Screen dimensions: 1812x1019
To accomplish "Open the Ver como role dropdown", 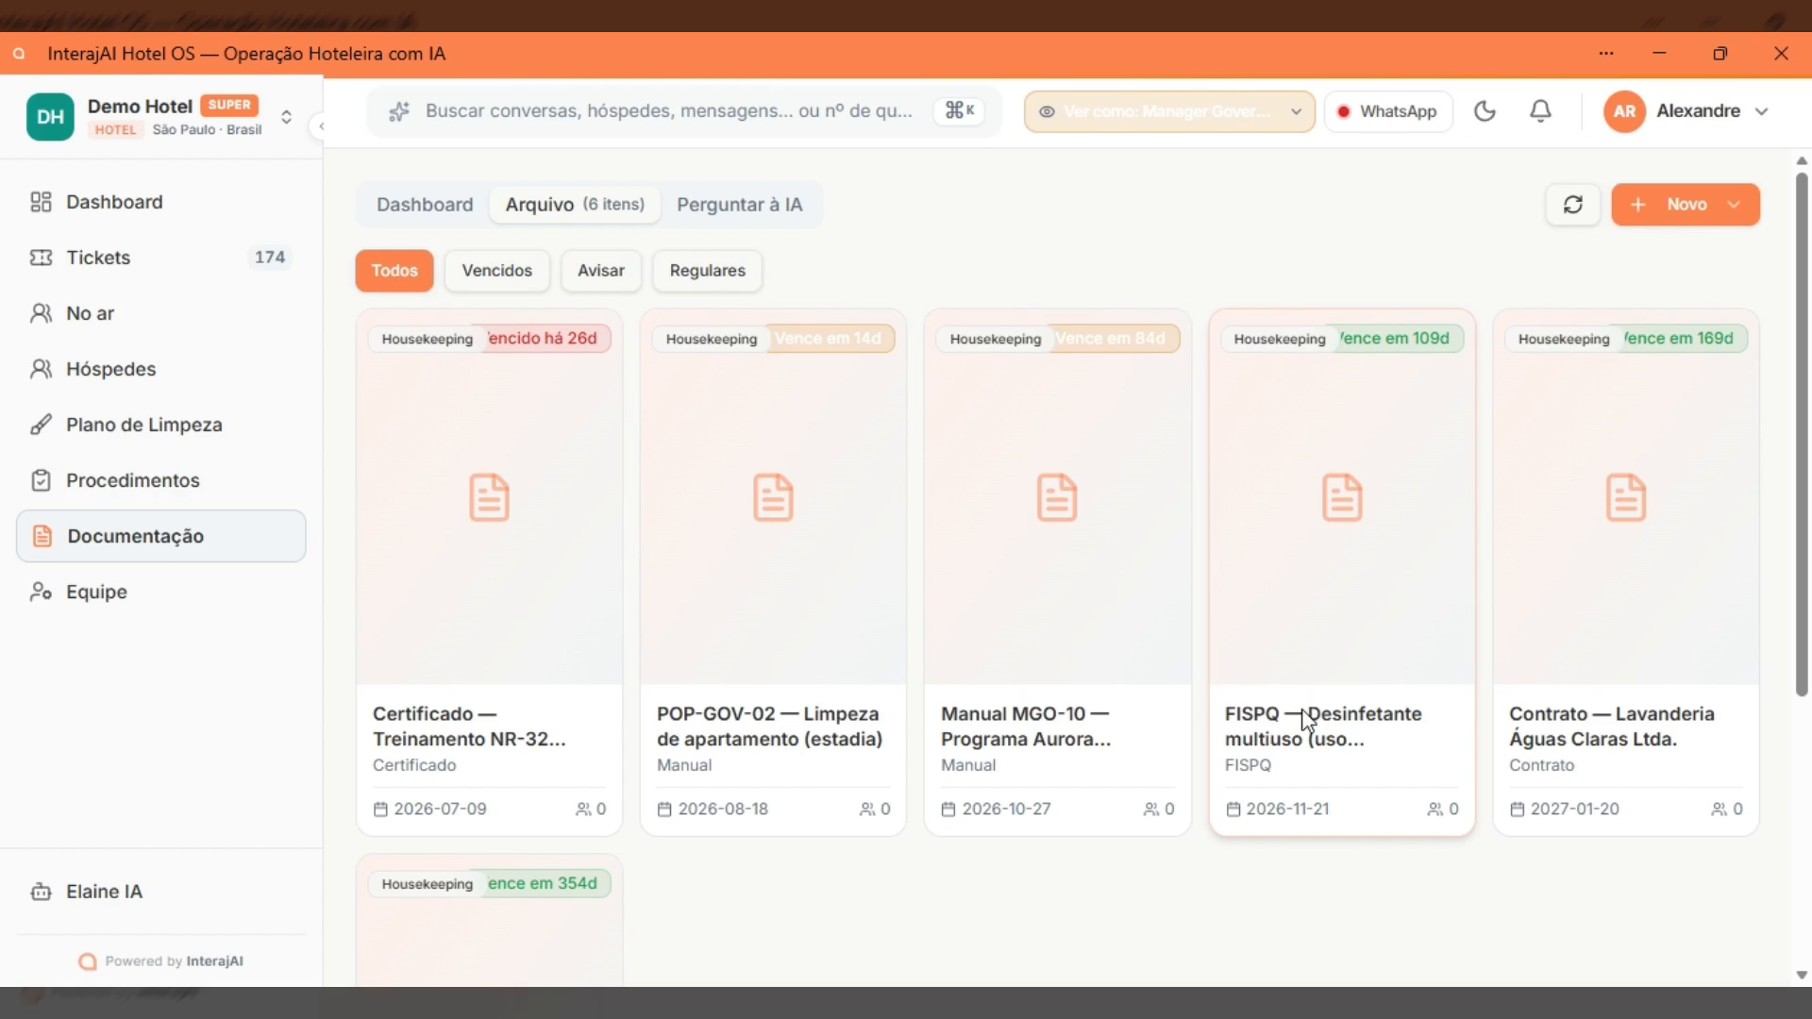I will (1169, 111).
